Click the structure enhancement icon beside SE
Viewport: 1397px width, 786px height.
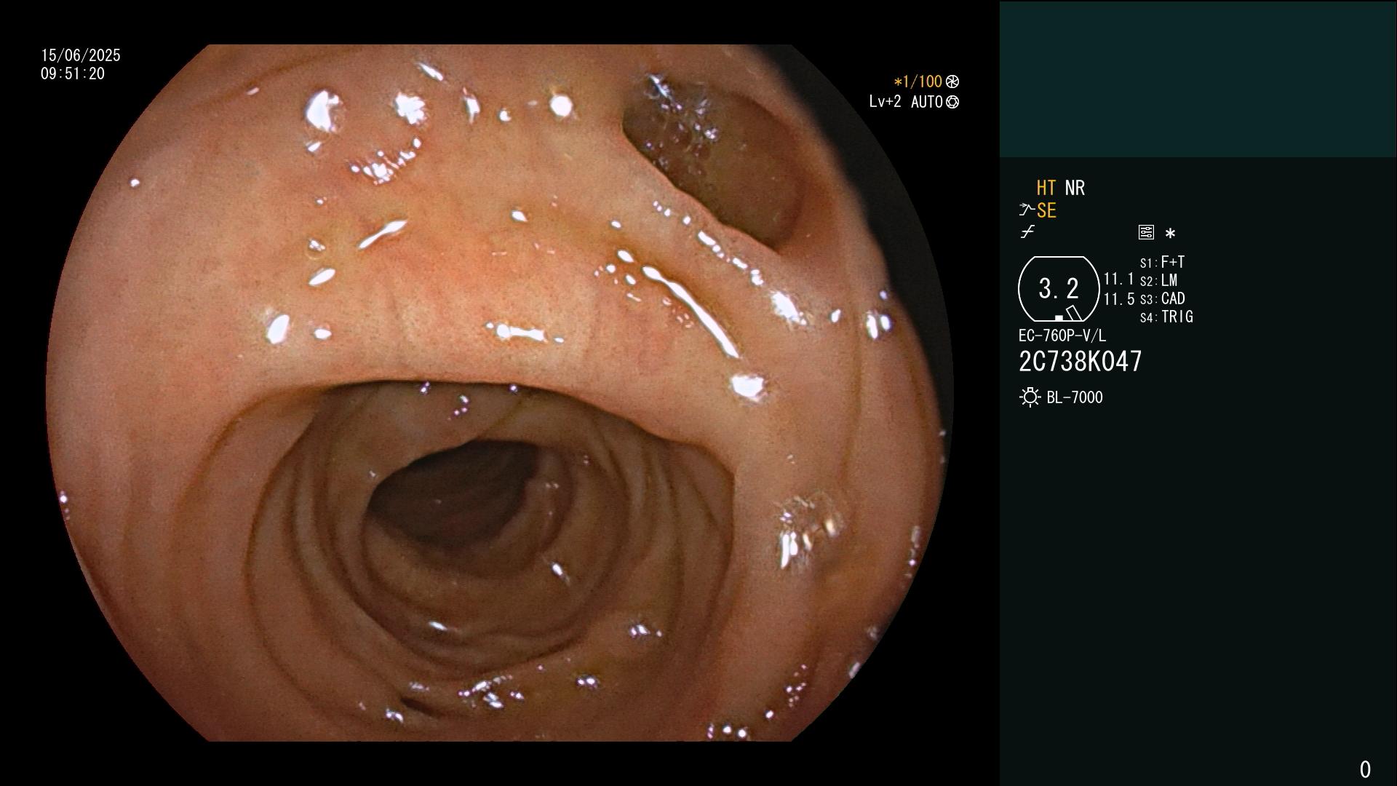1026,210
